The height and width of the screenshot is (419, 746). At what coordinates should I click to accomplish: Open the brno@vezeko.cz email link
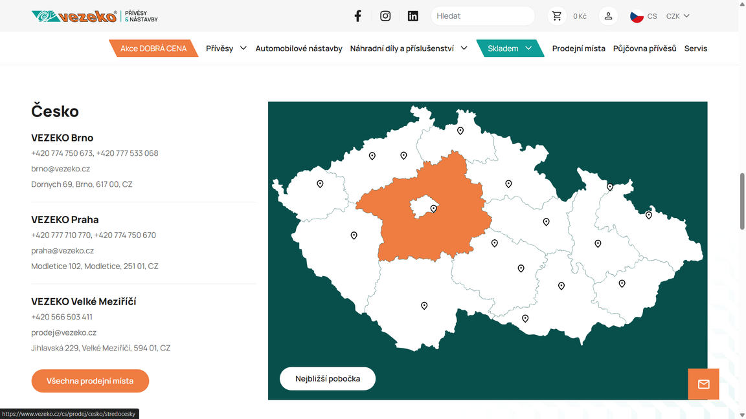[60, 169]
